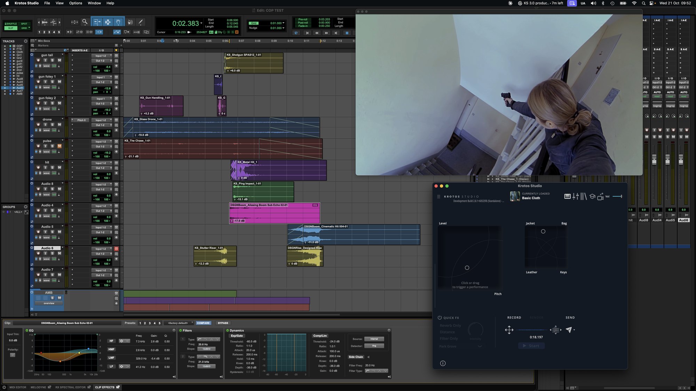This screenshot has height=391, width=696.
Task: Open Krotos Studio hamburger menu
Action: click(438, 197)
